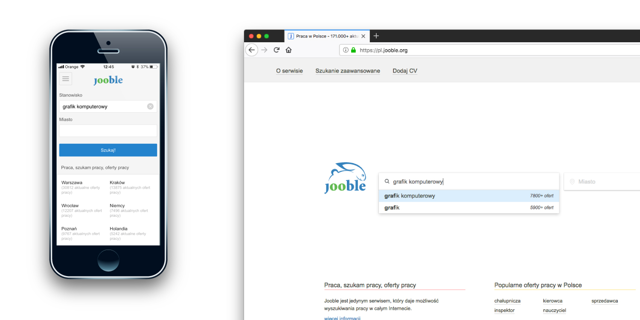Image resolution: width=640 pixels, height=320 pixels.
Task: Choose 'grafik komputerowy' suggestion 7800+ ofert
Action: (469, 196)
